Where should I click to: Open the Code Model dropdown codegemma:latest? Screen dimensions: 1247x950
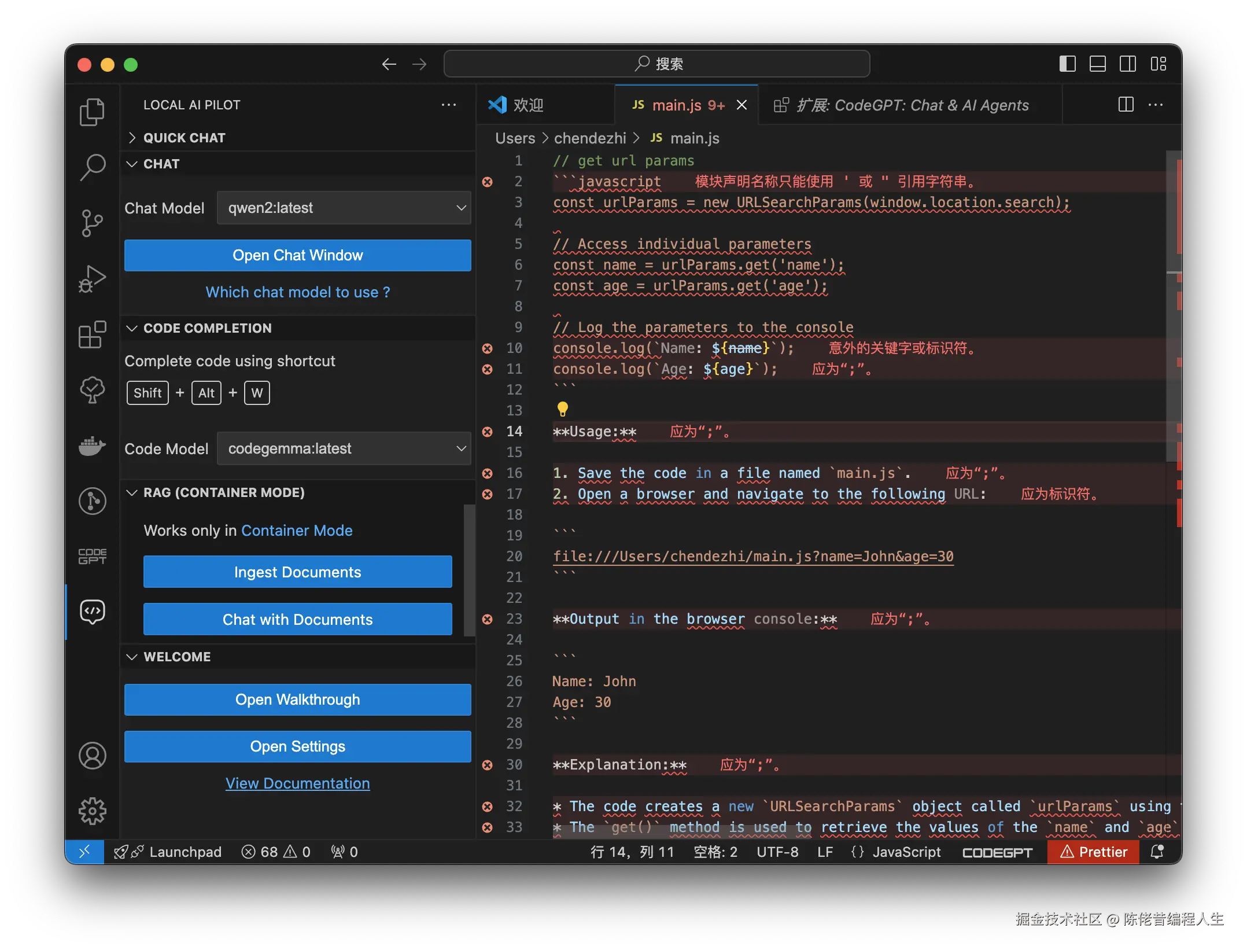click(x=344, y=448)
